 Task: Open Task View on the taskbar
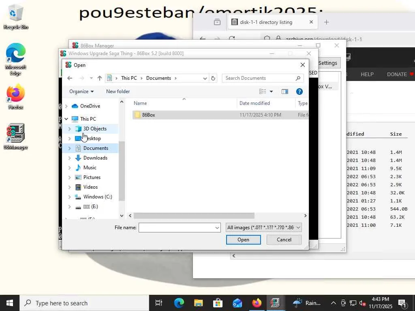click(x=159, y=303)
